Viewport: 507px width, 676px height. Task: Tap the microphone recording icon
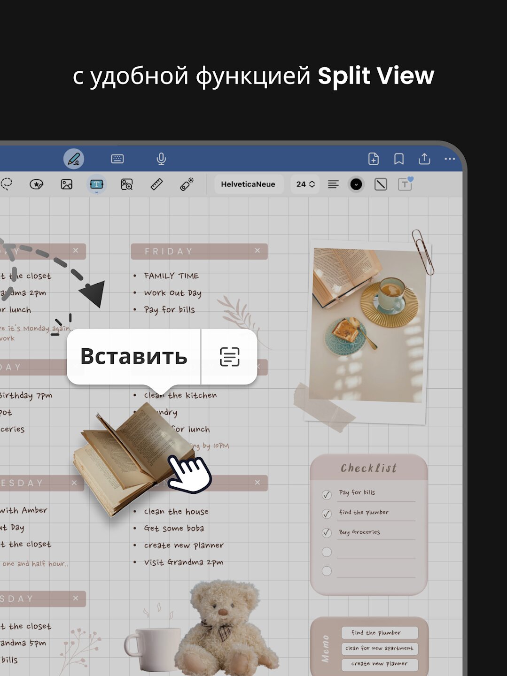[161, 159]
